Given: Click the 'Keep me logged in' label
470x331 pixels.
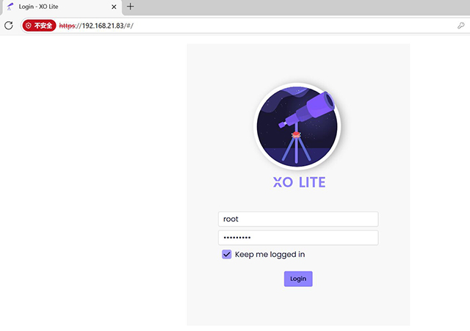Looking at the screenshot, I should tap(270, 255).
